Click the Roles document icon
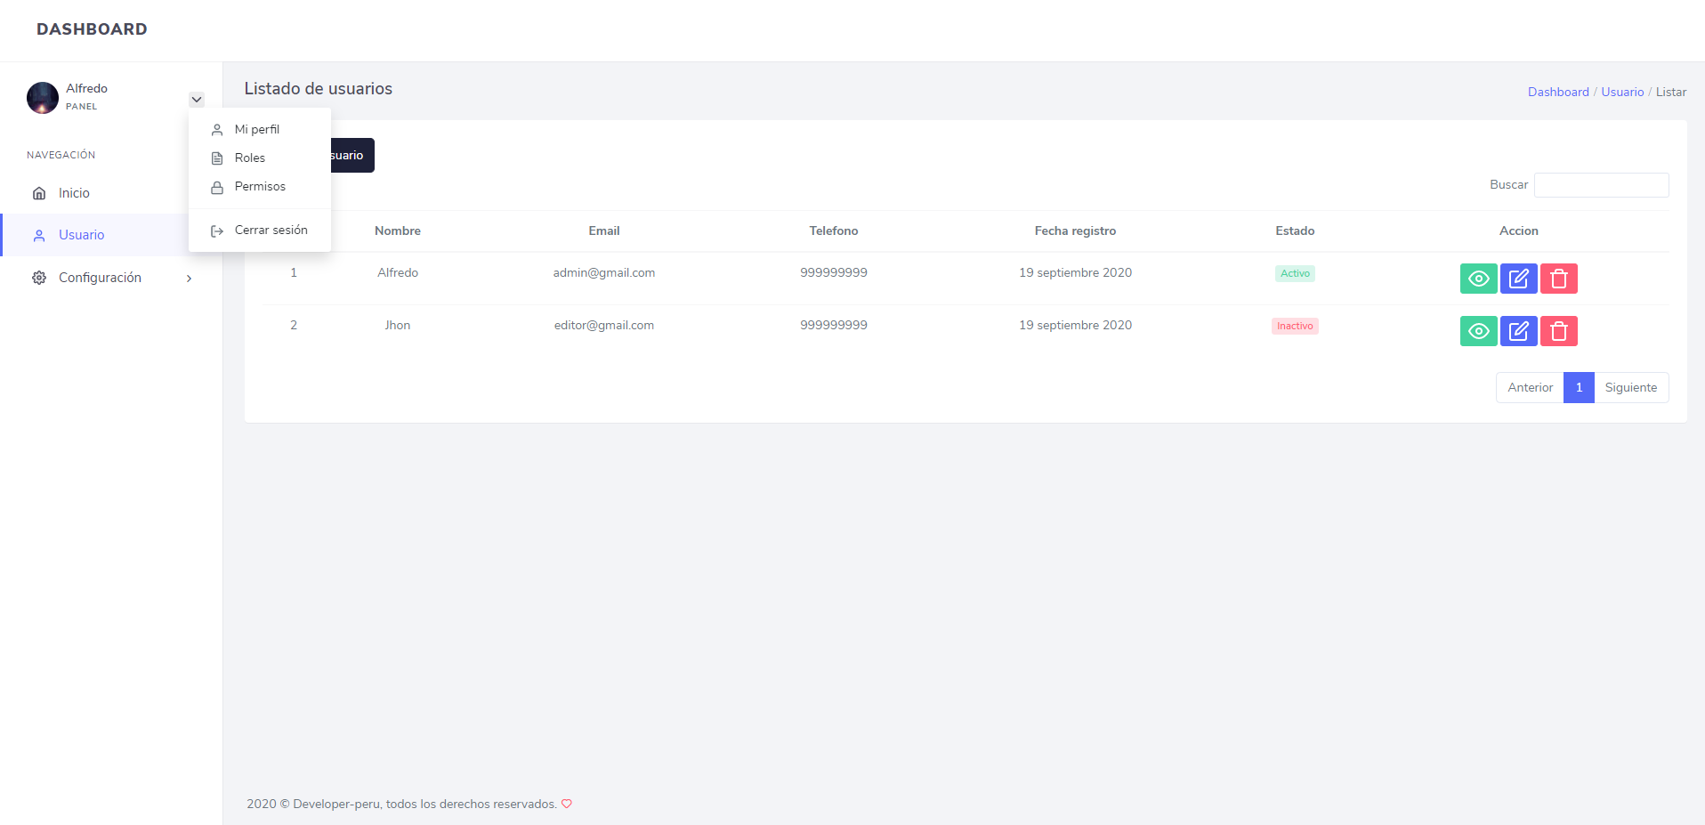1705x825 pixels. coord(217,158)
